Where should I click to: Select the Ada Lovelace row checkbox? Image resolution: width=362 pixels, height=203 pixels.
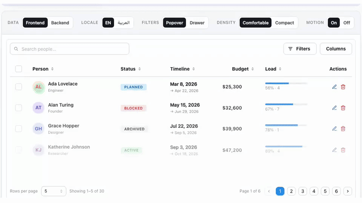click(x=19, y=87)
